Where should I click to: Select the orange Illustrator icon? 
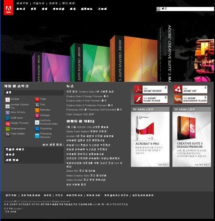37,110
